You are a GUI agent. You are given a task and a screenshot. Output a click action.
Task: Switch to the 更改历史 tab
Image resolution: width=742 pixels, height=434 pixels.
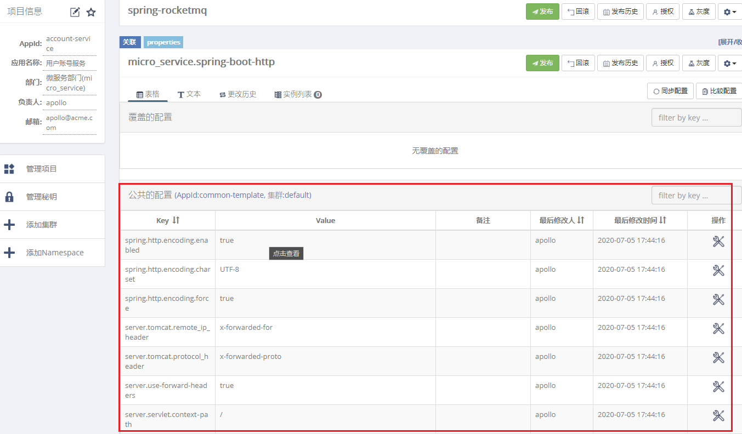click(237, 94)
